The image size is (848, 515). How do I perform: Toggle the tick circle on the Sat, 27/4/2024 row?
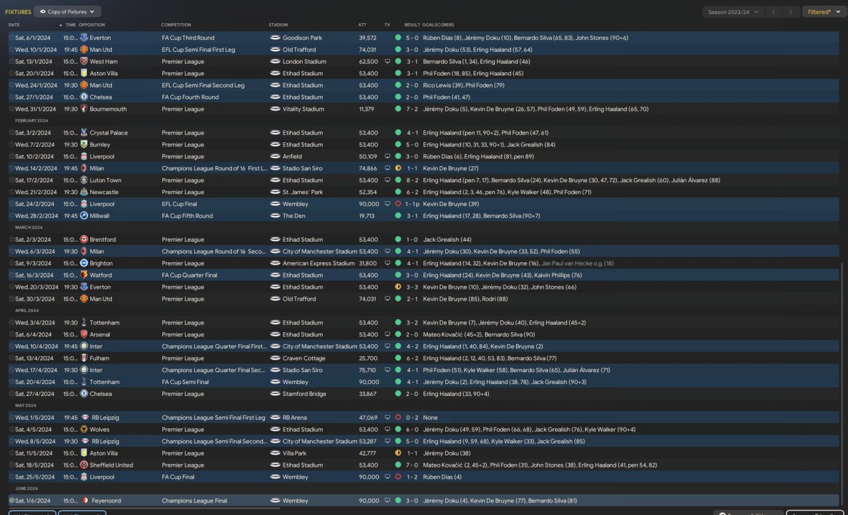[x=11, y=394]
